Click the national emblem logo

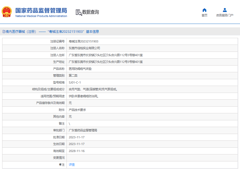[6, 12]
